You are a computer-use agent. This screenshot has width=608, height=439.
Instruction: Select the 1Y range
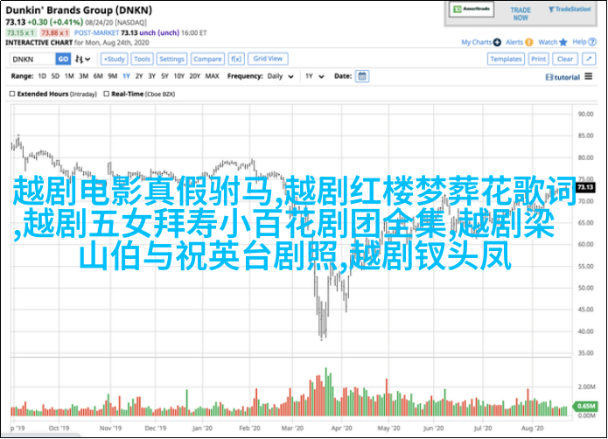point(126,76)
